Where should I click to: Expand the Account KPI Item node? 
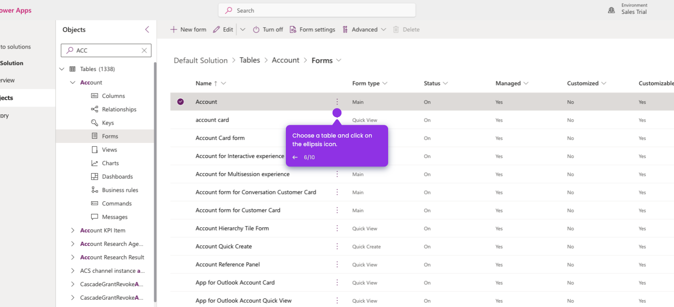[73, 231]
